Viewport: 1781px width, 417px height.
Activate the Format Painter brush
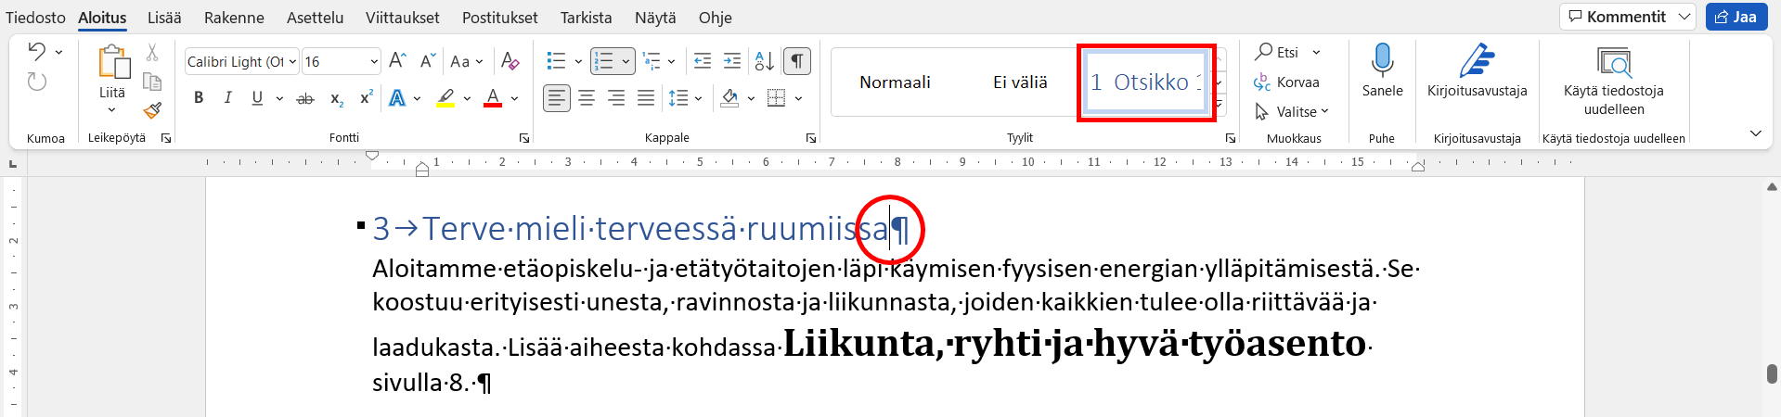click(152, 110)
